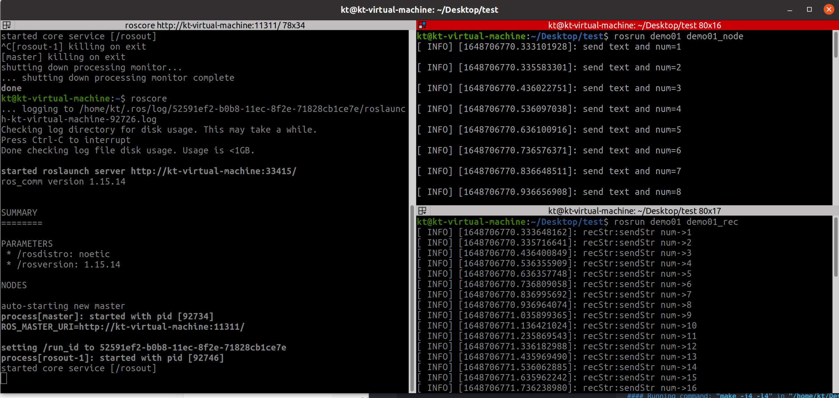Image resolution: width=839 pixels, height=398 pixels.
Task: Select the red 80x16 pane titlebar
Action: coord(634,25)
